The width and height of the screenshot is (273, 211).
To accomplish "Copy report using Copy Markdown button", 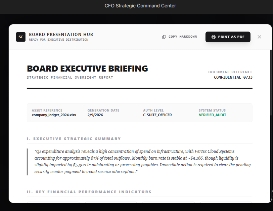I will coord(180,37).
